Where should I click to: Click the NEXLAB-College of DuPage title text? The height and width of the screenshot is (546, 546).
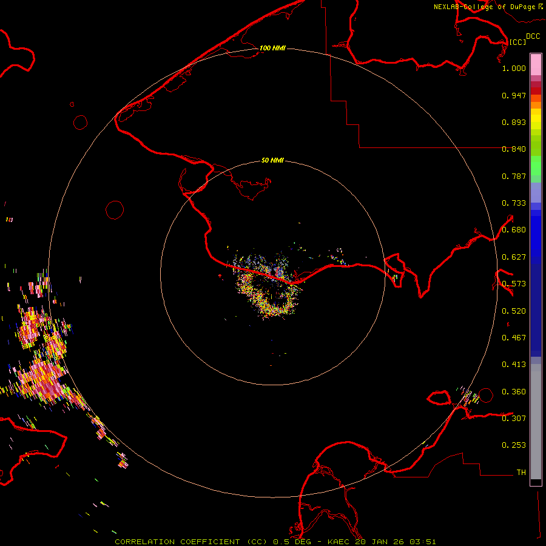click(484, 7)
